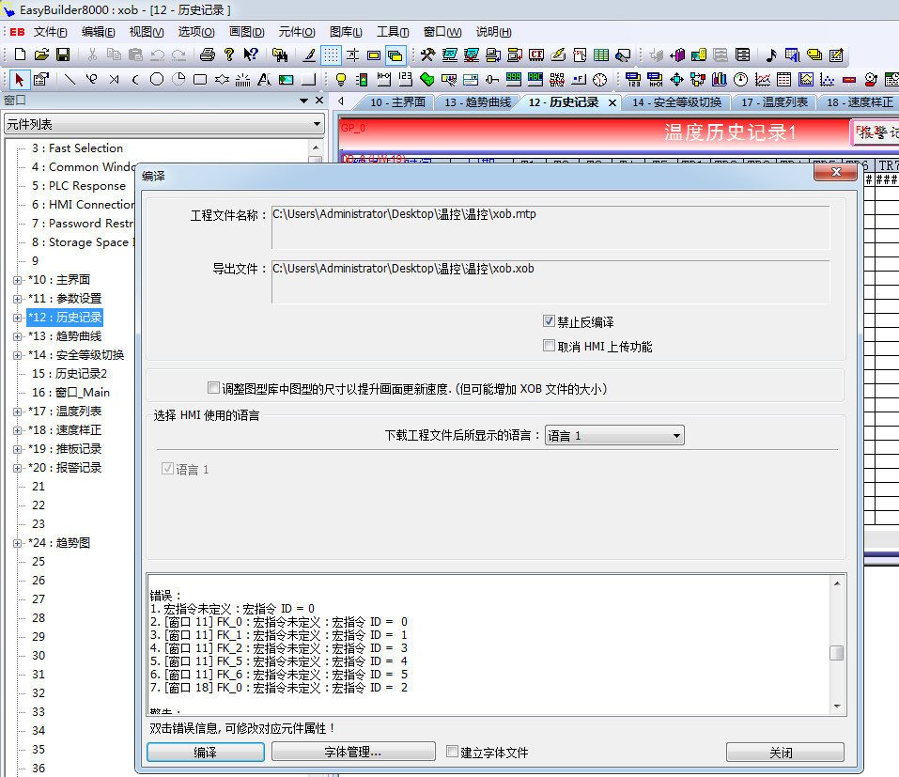Switch to the 14 - 安全等级切换 tab
This screenshot has width=899, height=777.
point(676,102)
